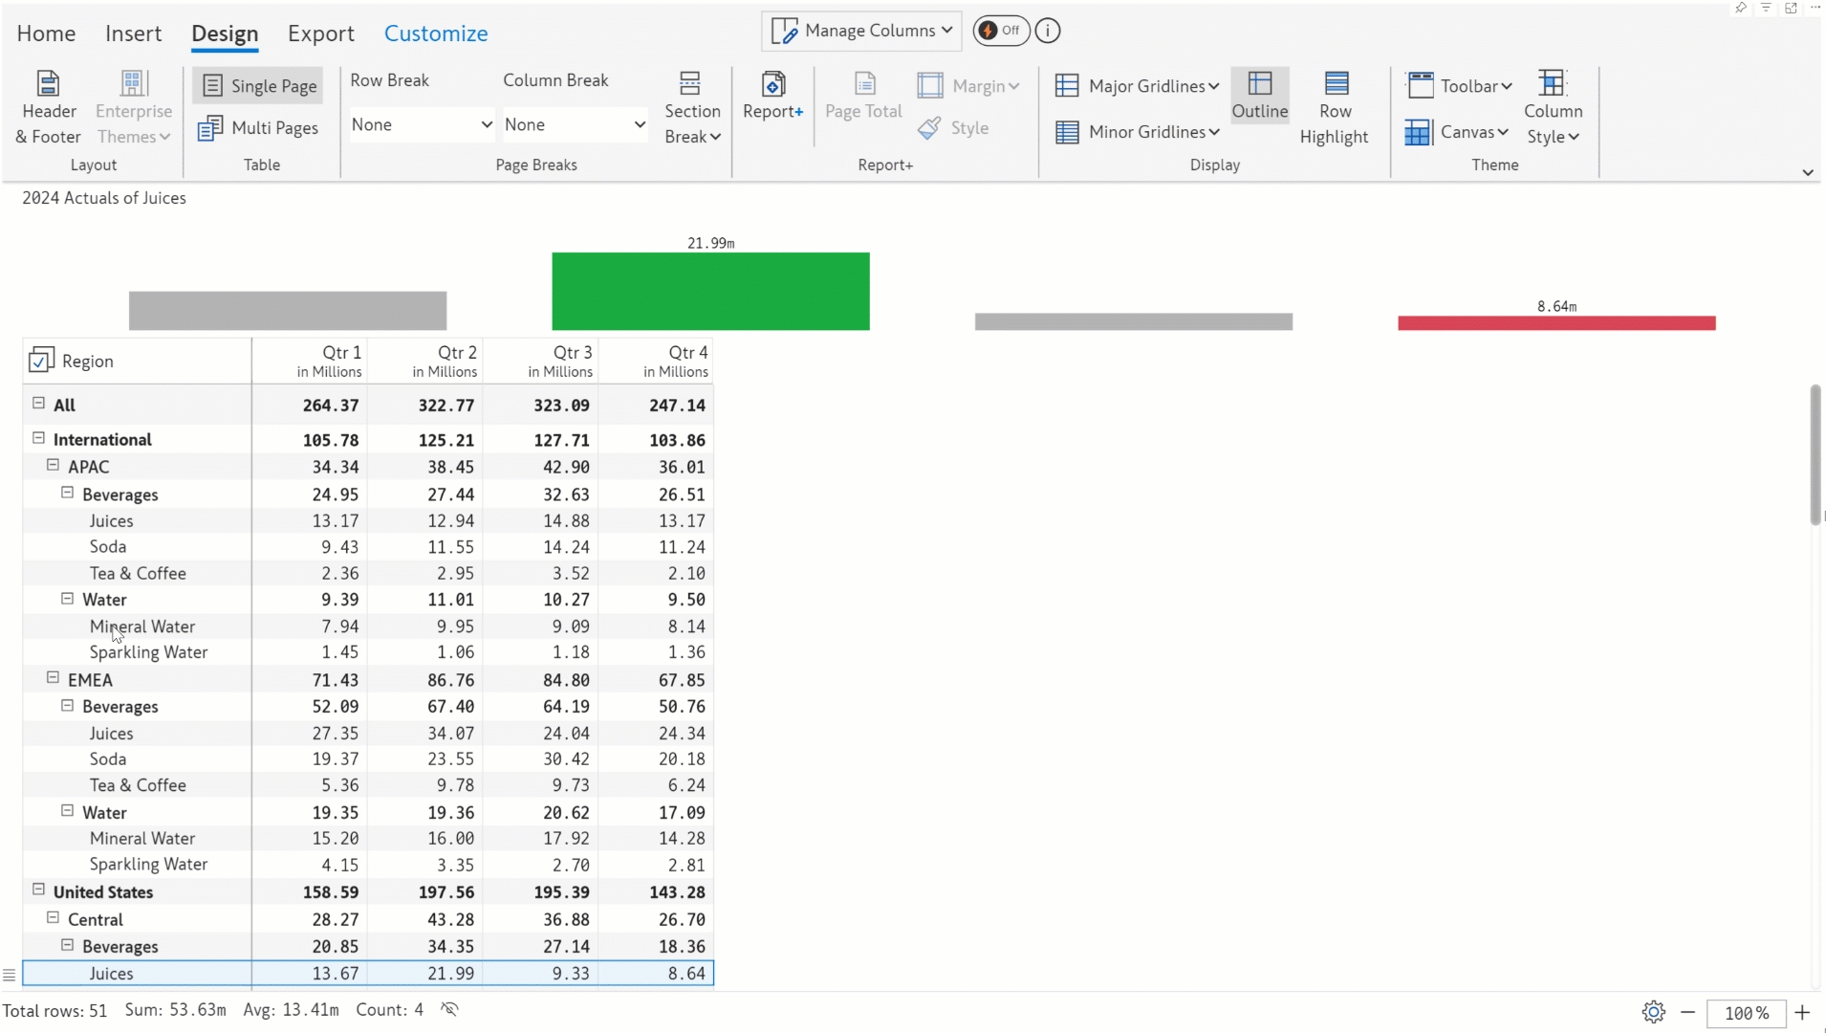Open the Export tab
1826x1033 pixels.
click(320, 33)
